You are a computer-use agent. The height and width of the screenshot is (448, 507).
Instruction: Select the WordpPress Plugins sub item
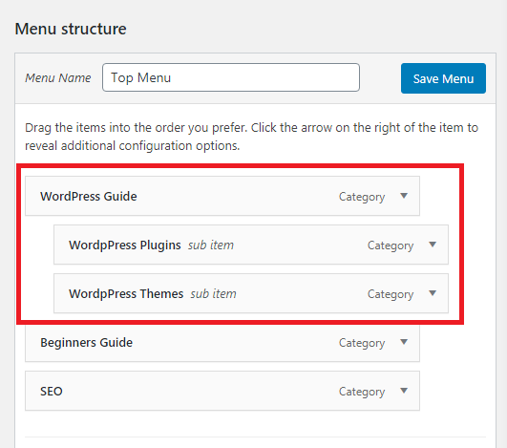click(251, 245)
